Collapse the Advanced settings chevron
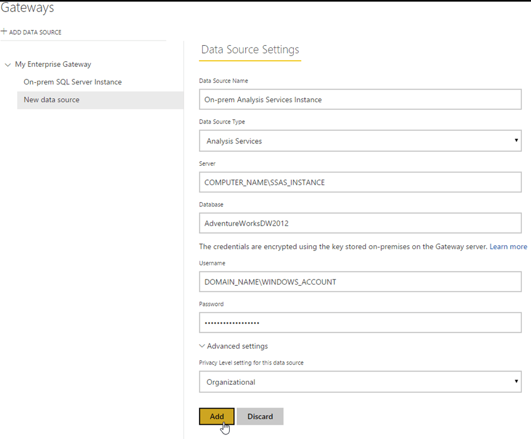Screen dimensions: 531x439 tap(202, 346)
